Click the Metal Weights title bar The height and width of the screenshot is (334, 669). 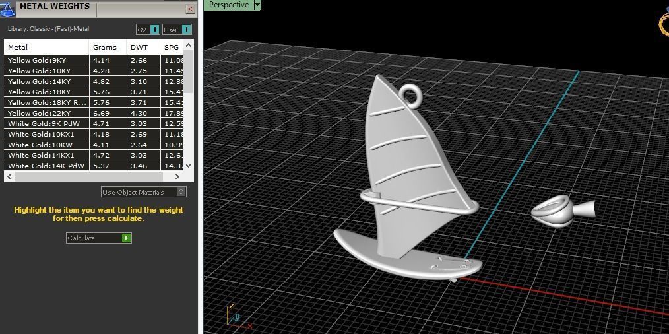click(98, 9)
